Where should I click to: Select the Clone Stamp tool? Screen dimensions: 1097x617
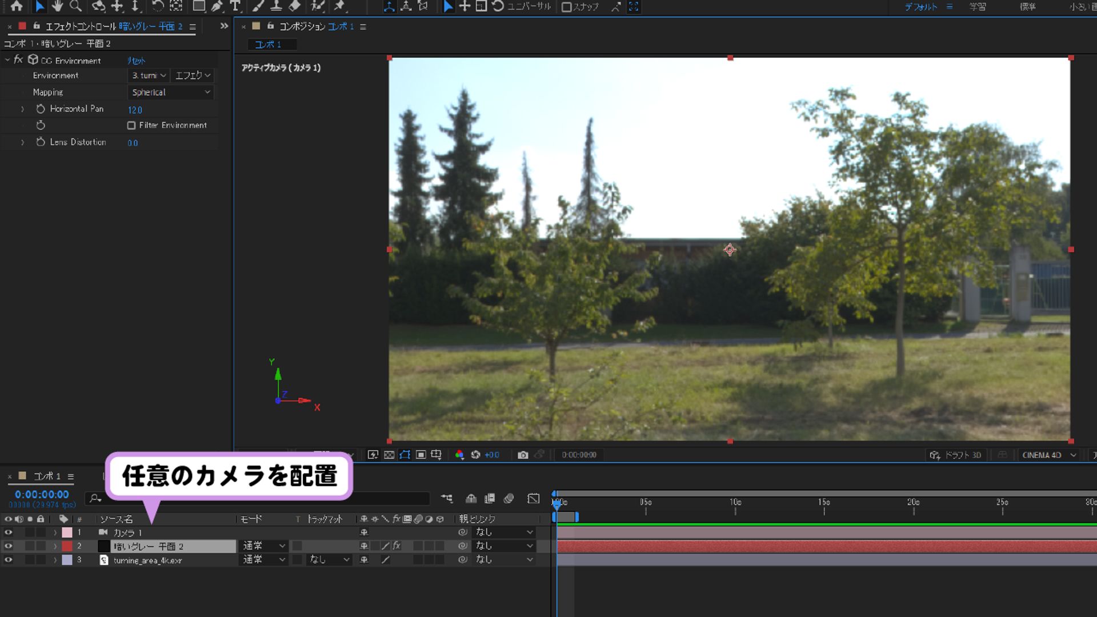pyautogui.click(x=276, y=6)
